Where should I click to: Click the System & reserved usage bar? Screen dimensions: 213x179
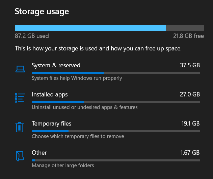[115, 73]
